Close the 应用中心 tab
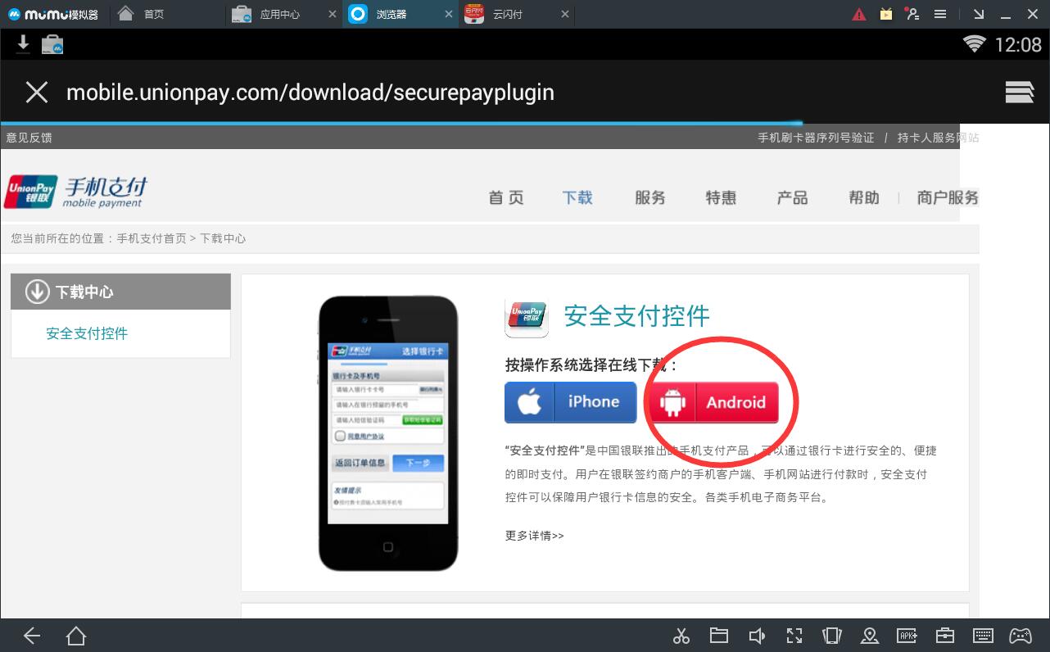The height and width of the screenshot is (652, 1050). [332, 14]
